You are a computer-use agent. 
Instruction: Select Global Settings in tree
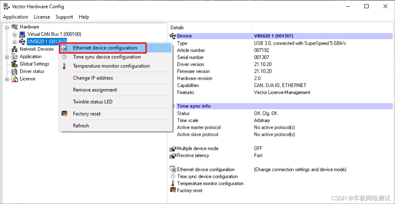(34, 64)
